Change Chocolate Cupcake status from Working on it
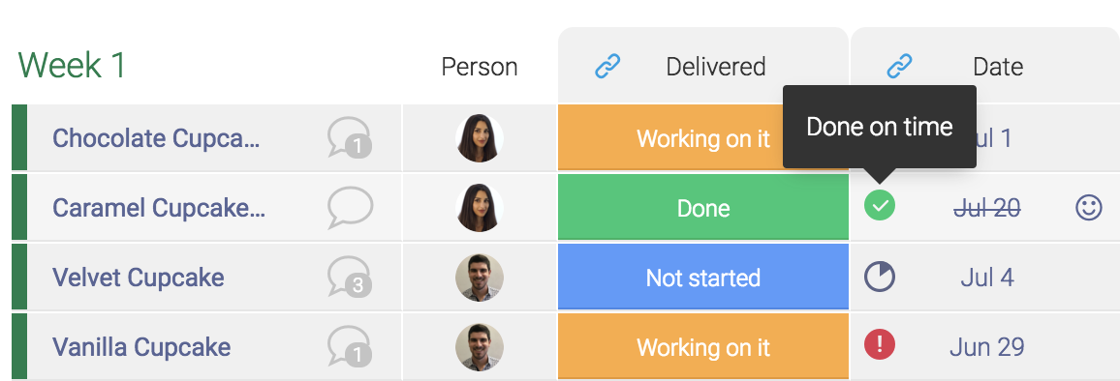The height and width of the screenshot is (381, 1120). (702, 137)
